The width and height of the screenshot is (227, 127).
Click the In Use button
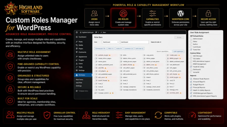tap(179, 37)
